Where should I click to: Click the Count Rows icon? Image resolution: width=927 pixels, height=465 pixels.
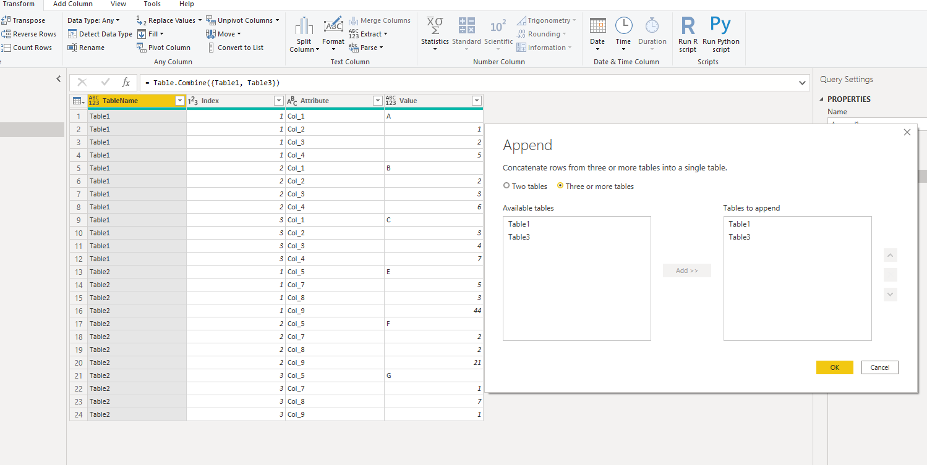click(6, 48)
